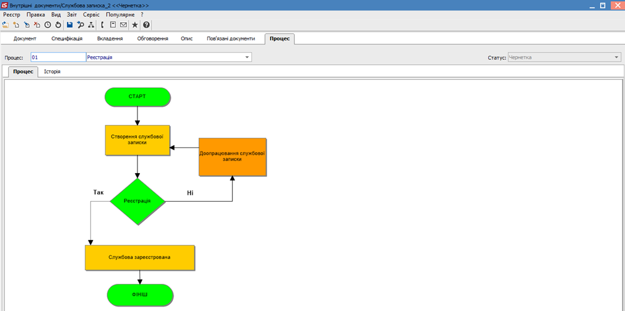This screenshot has height=311, width=625.
Task: Click the Так branch label
Action: [98, 192]
